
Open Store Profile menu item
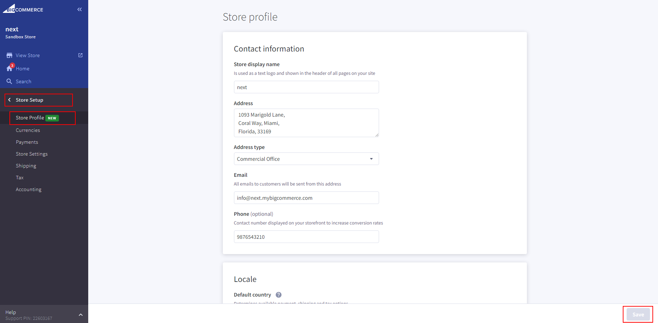coord(30,118)
